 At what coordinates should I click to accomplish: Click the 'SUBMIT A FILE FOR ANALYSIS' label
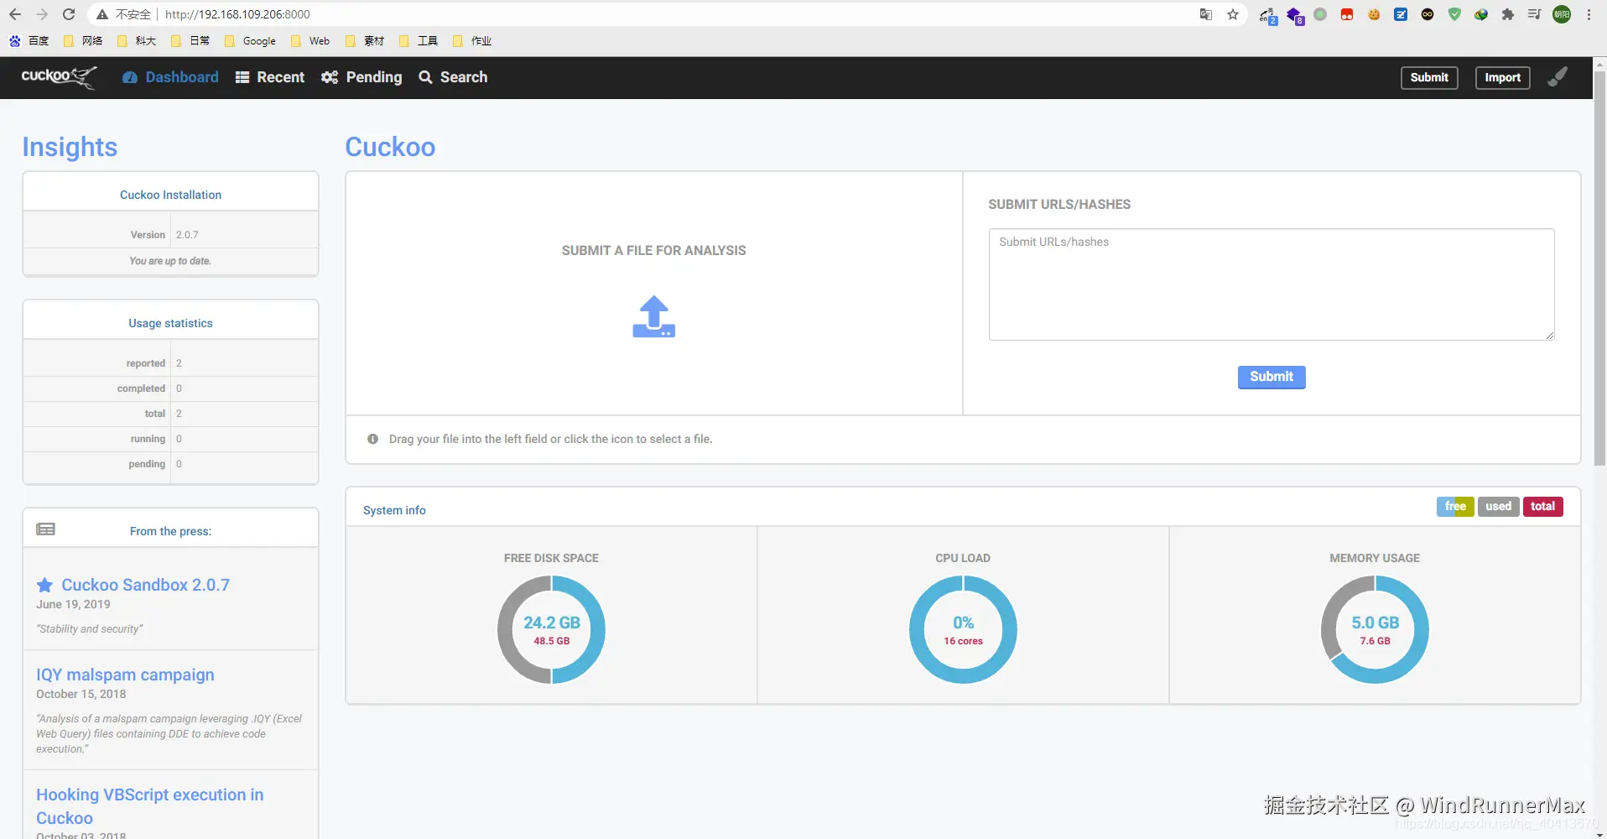coord(654,250)
